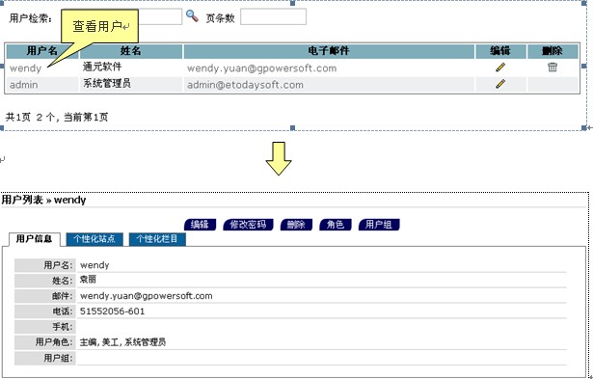Click the 用户名 value wendy in details
The height and width of the screenshot is (379, 593).
click(x=94, y=265)
